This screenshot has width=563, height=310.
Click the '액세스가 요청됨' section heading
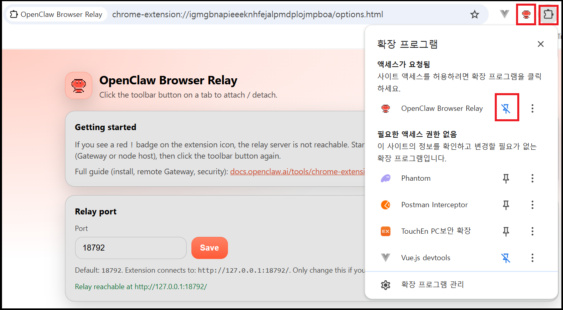point(404,64)
